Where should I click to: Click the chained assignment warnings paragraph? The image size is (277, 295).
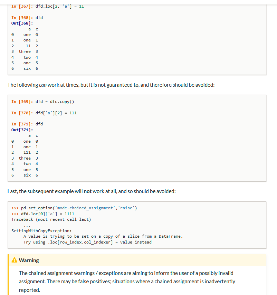127,282
